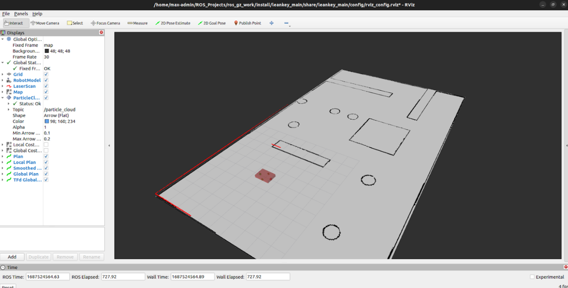The image size is (568, 288).
Task: Click the RobotModel display icon
Action: [9, 80]
